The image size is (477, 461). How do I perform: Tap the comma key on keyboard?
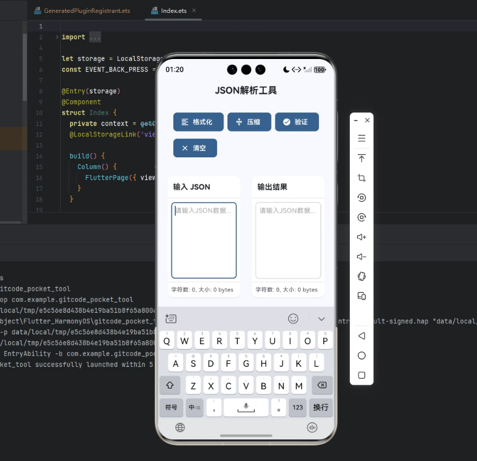(214, 407)
